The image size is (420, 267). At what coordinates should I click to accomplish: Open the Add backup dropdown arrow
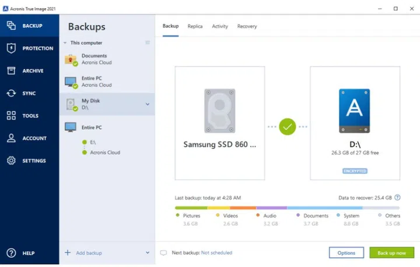click(x=147, y=253)
